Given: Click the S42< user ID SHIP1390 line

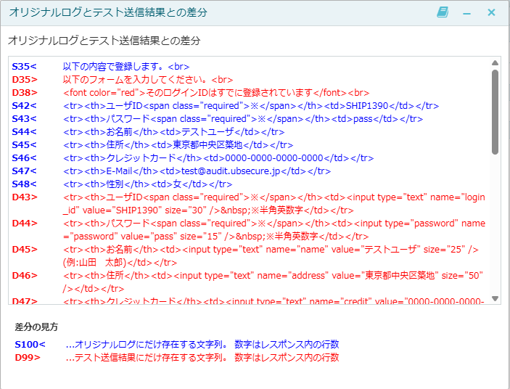Looking at the screenshot, I should [251, 106].
